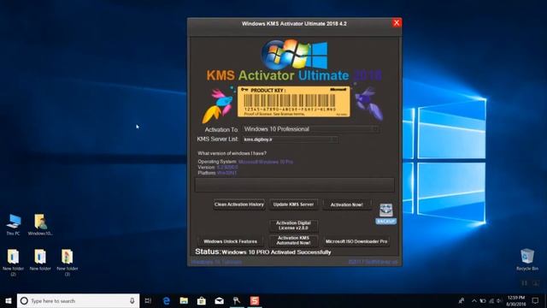Screen dimensions: 547x308
Task: Select the Recycle Bin desktop icon
Action: [527, 260]
